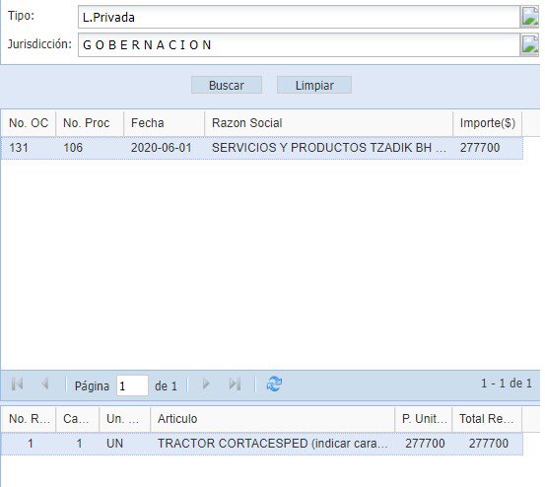
Task: Click the Jurisdicción field showing GOBERNACION
Action: tap(299, 44)
